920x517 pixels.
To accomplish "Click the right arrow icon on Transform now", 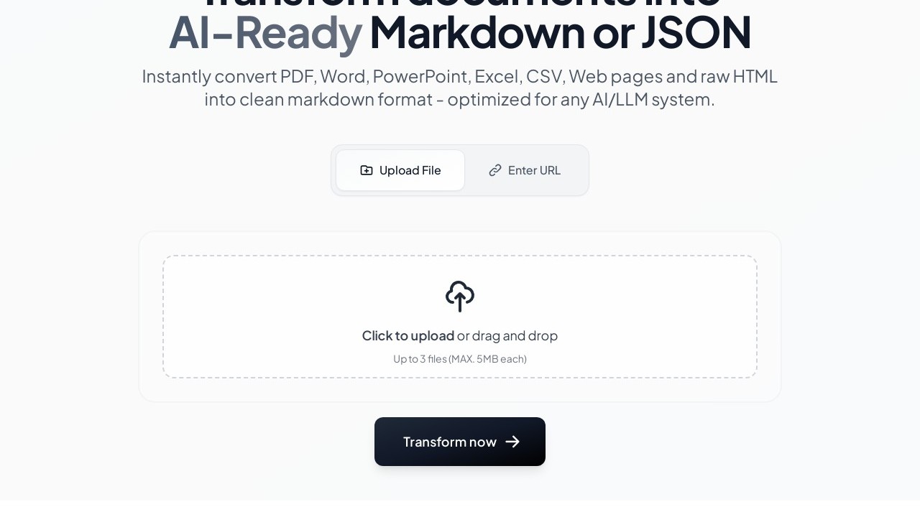I will tap(512, 442).
